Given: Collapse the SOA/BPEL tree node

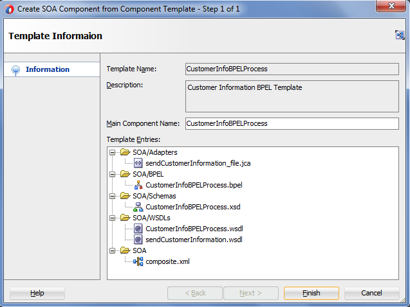Looking at the screenshot, I should click(x=113, y=174).
